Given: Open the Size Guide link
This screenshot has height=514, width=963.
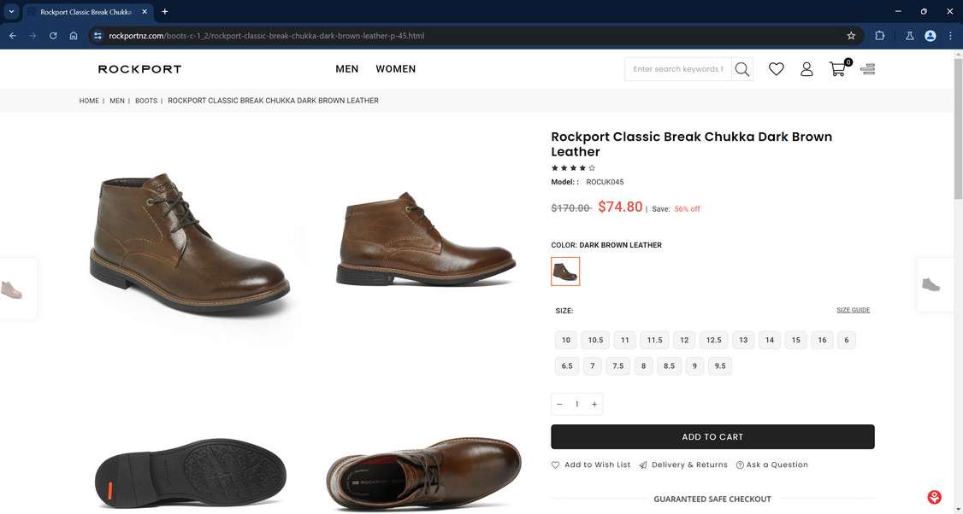Looking at the screenshot, I should click(853, 310).
